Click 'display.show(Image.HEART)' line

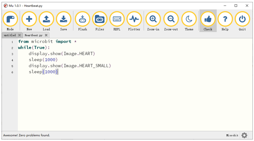[x=62, y=54]
